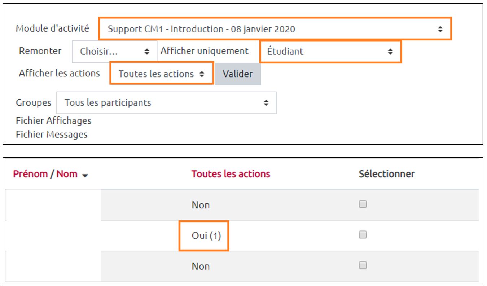
Task: Click the Valider button
Action: 237,74
